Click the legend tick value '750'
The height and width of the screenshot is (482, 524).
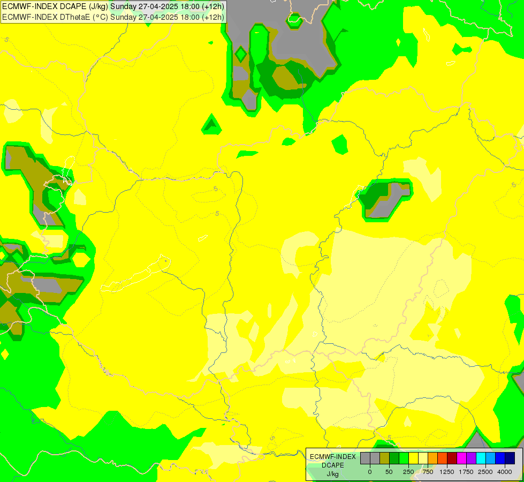(x=428, y=472)
